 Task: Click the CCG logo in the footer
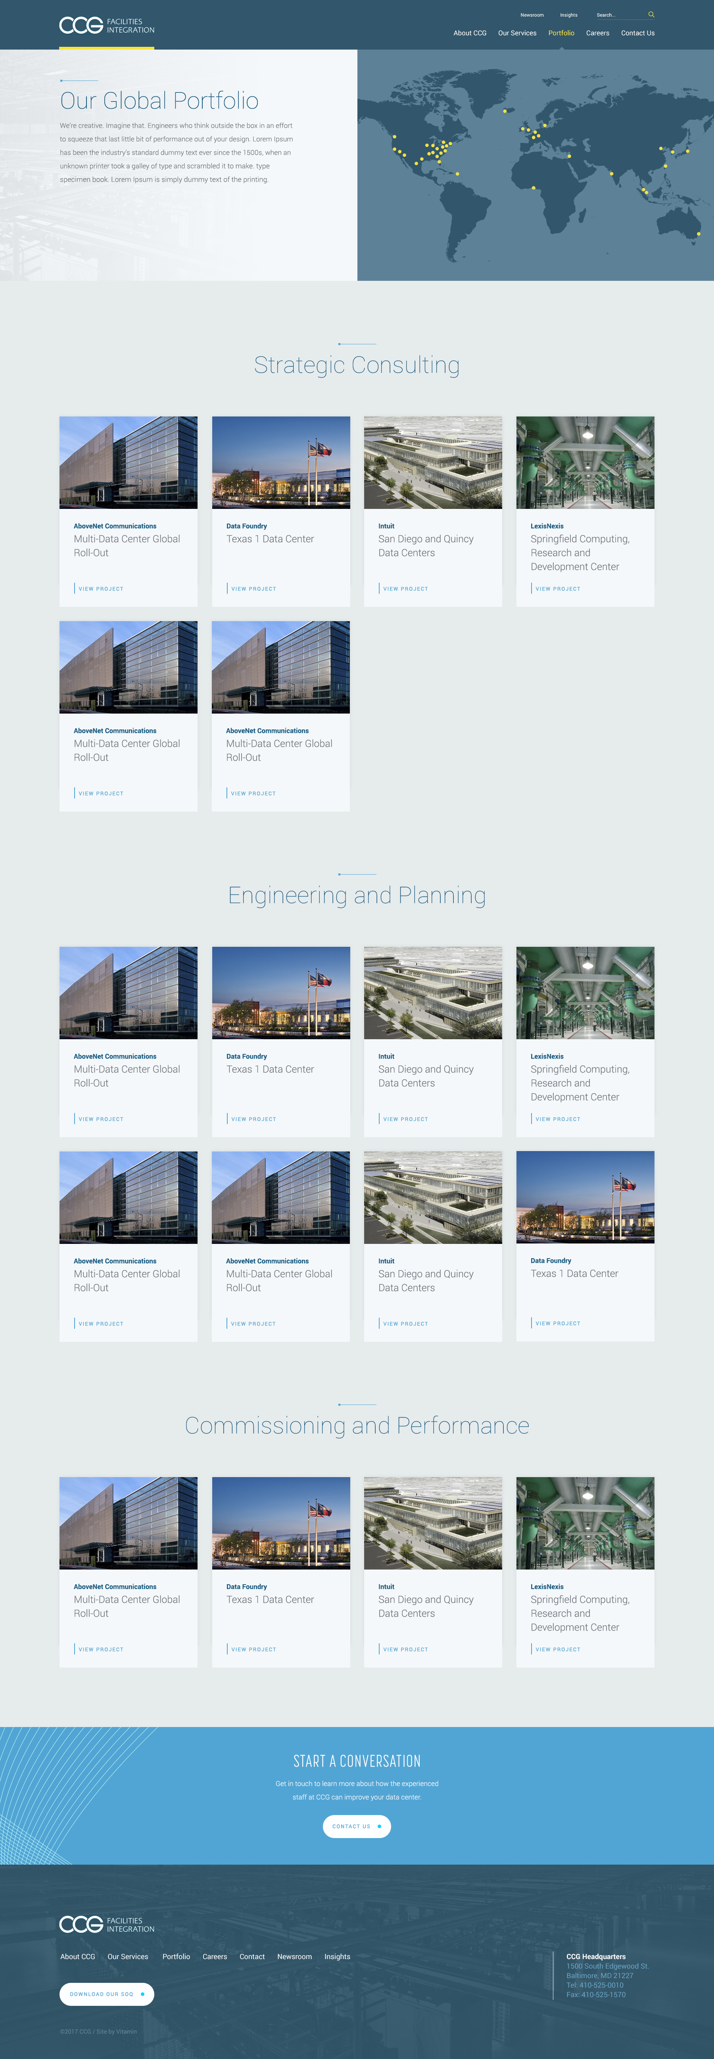coord(106,1924)
